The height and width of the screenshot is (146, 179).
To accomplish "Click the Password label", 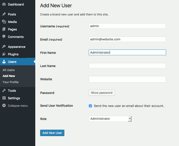I will [x=47, y=93].
